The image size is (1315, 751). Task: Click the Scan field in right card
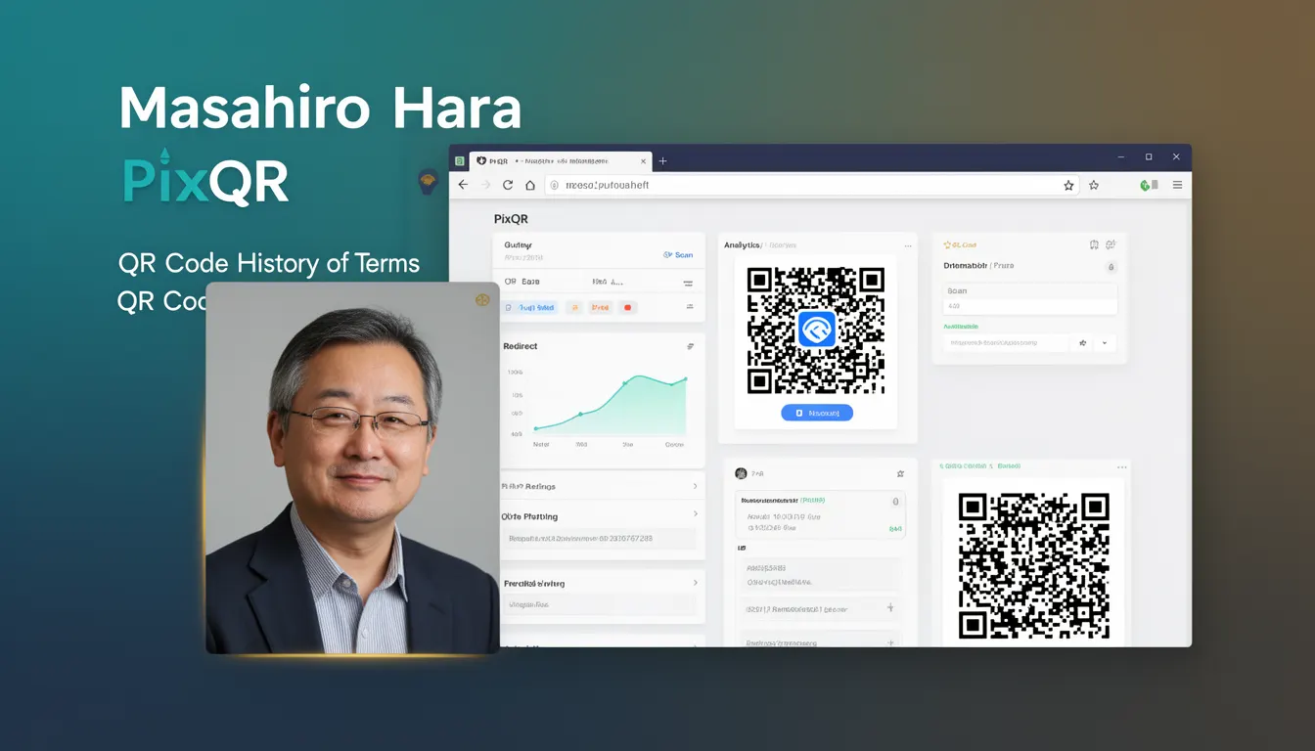click(x=1029, y=298)
